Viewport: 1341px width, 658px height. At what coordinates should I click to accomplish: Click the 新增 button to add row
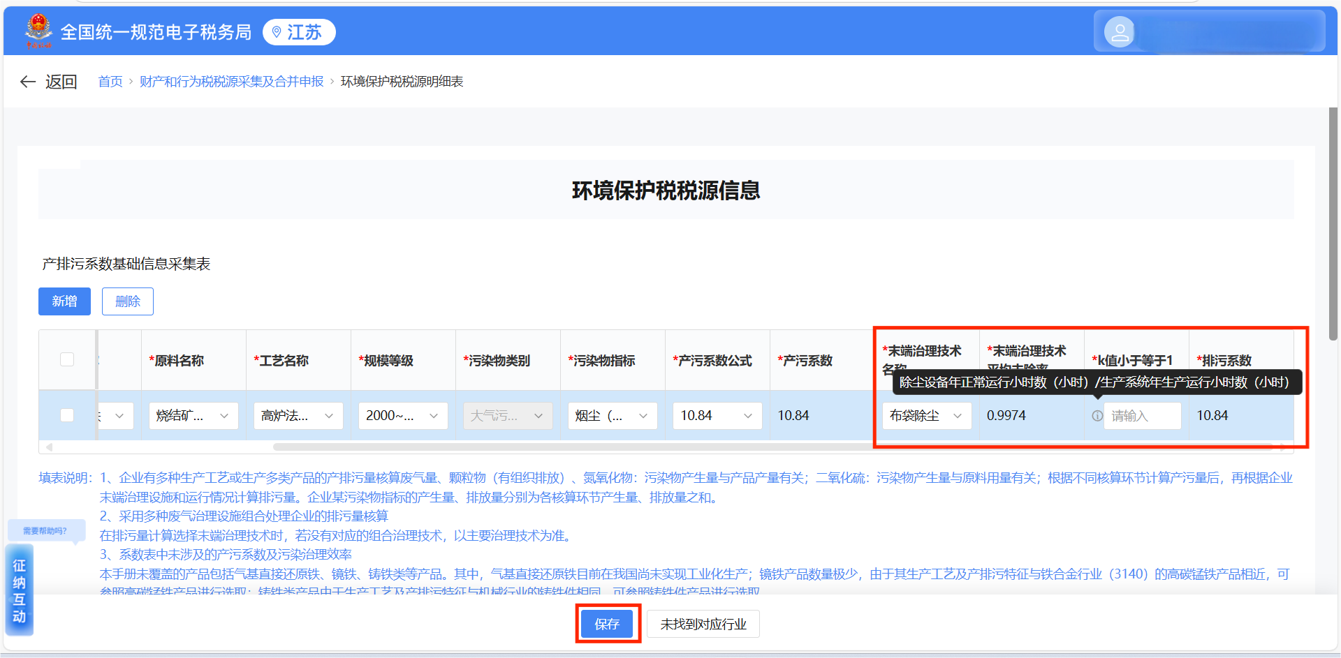click(x=64, y=301)
